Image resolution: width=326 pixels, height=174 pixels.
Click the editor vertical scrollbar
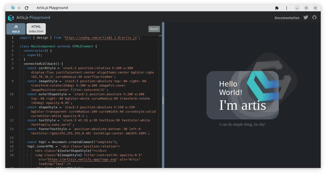pos(160,102)
